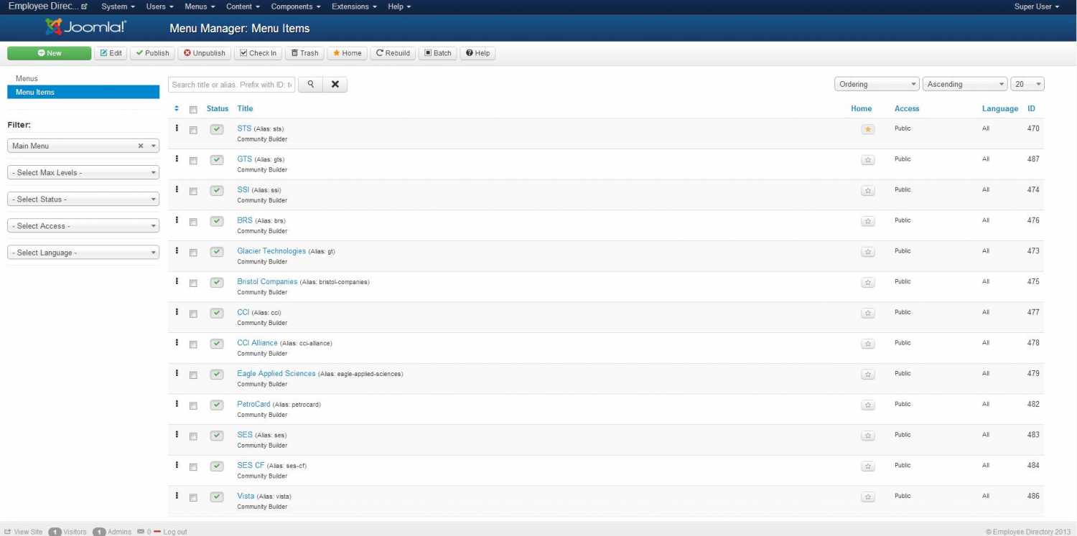Click the ordering sort arrows column header
This screenshot has height=536, width=1077.
[177, 109]
